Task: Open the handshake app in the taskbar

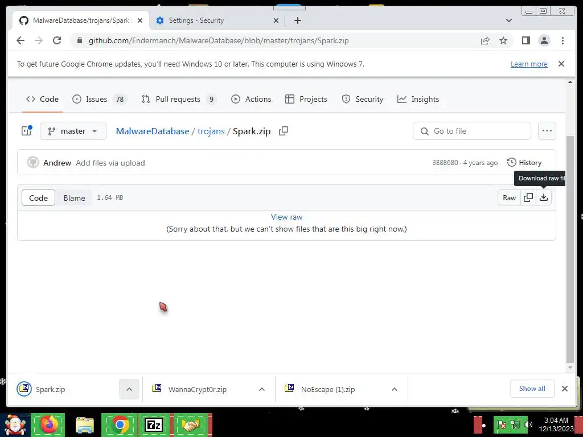Action: click(191, 425)
